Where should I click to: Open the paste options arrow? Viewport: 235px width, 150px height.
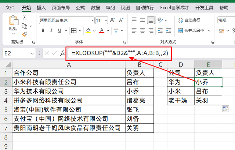click(14, 34)
